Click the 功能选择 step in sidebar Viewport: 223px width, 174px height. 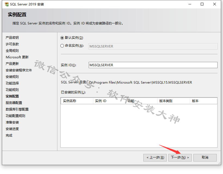12,83
